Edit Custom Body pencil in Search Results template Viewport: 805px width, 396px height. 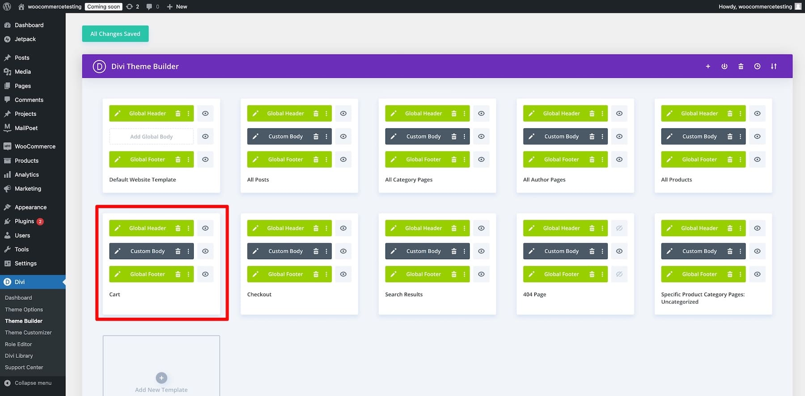[393, 251]
